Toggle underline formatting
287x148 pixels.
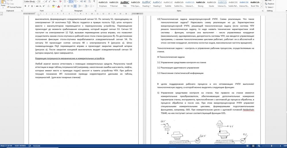coord(32,6)
